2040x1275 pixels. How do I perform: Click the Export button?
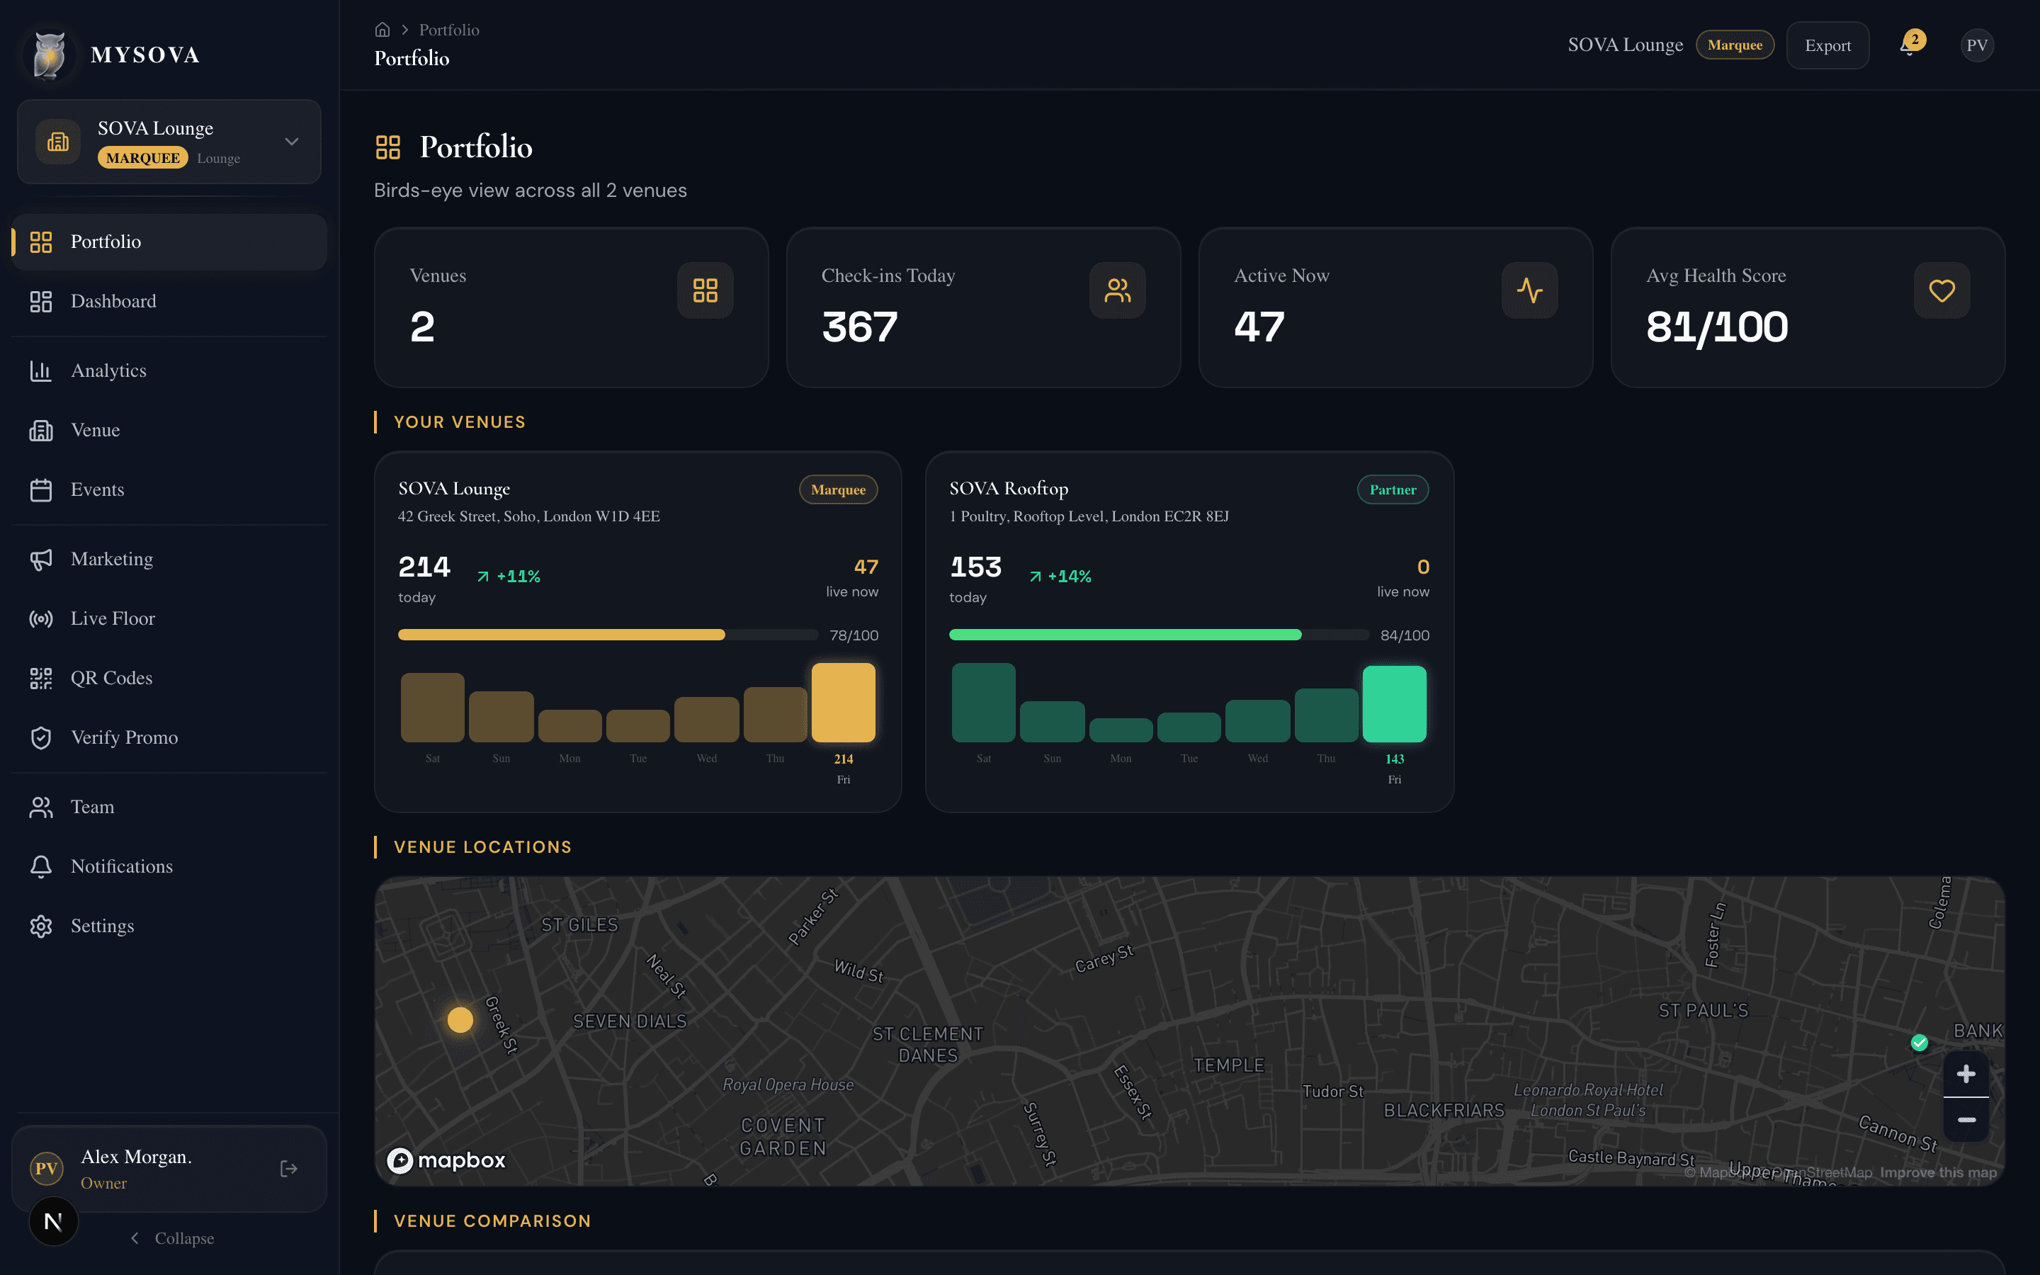click(1827, 45)
